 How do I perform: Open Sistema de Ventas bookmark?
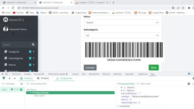[x=99, y=13]
